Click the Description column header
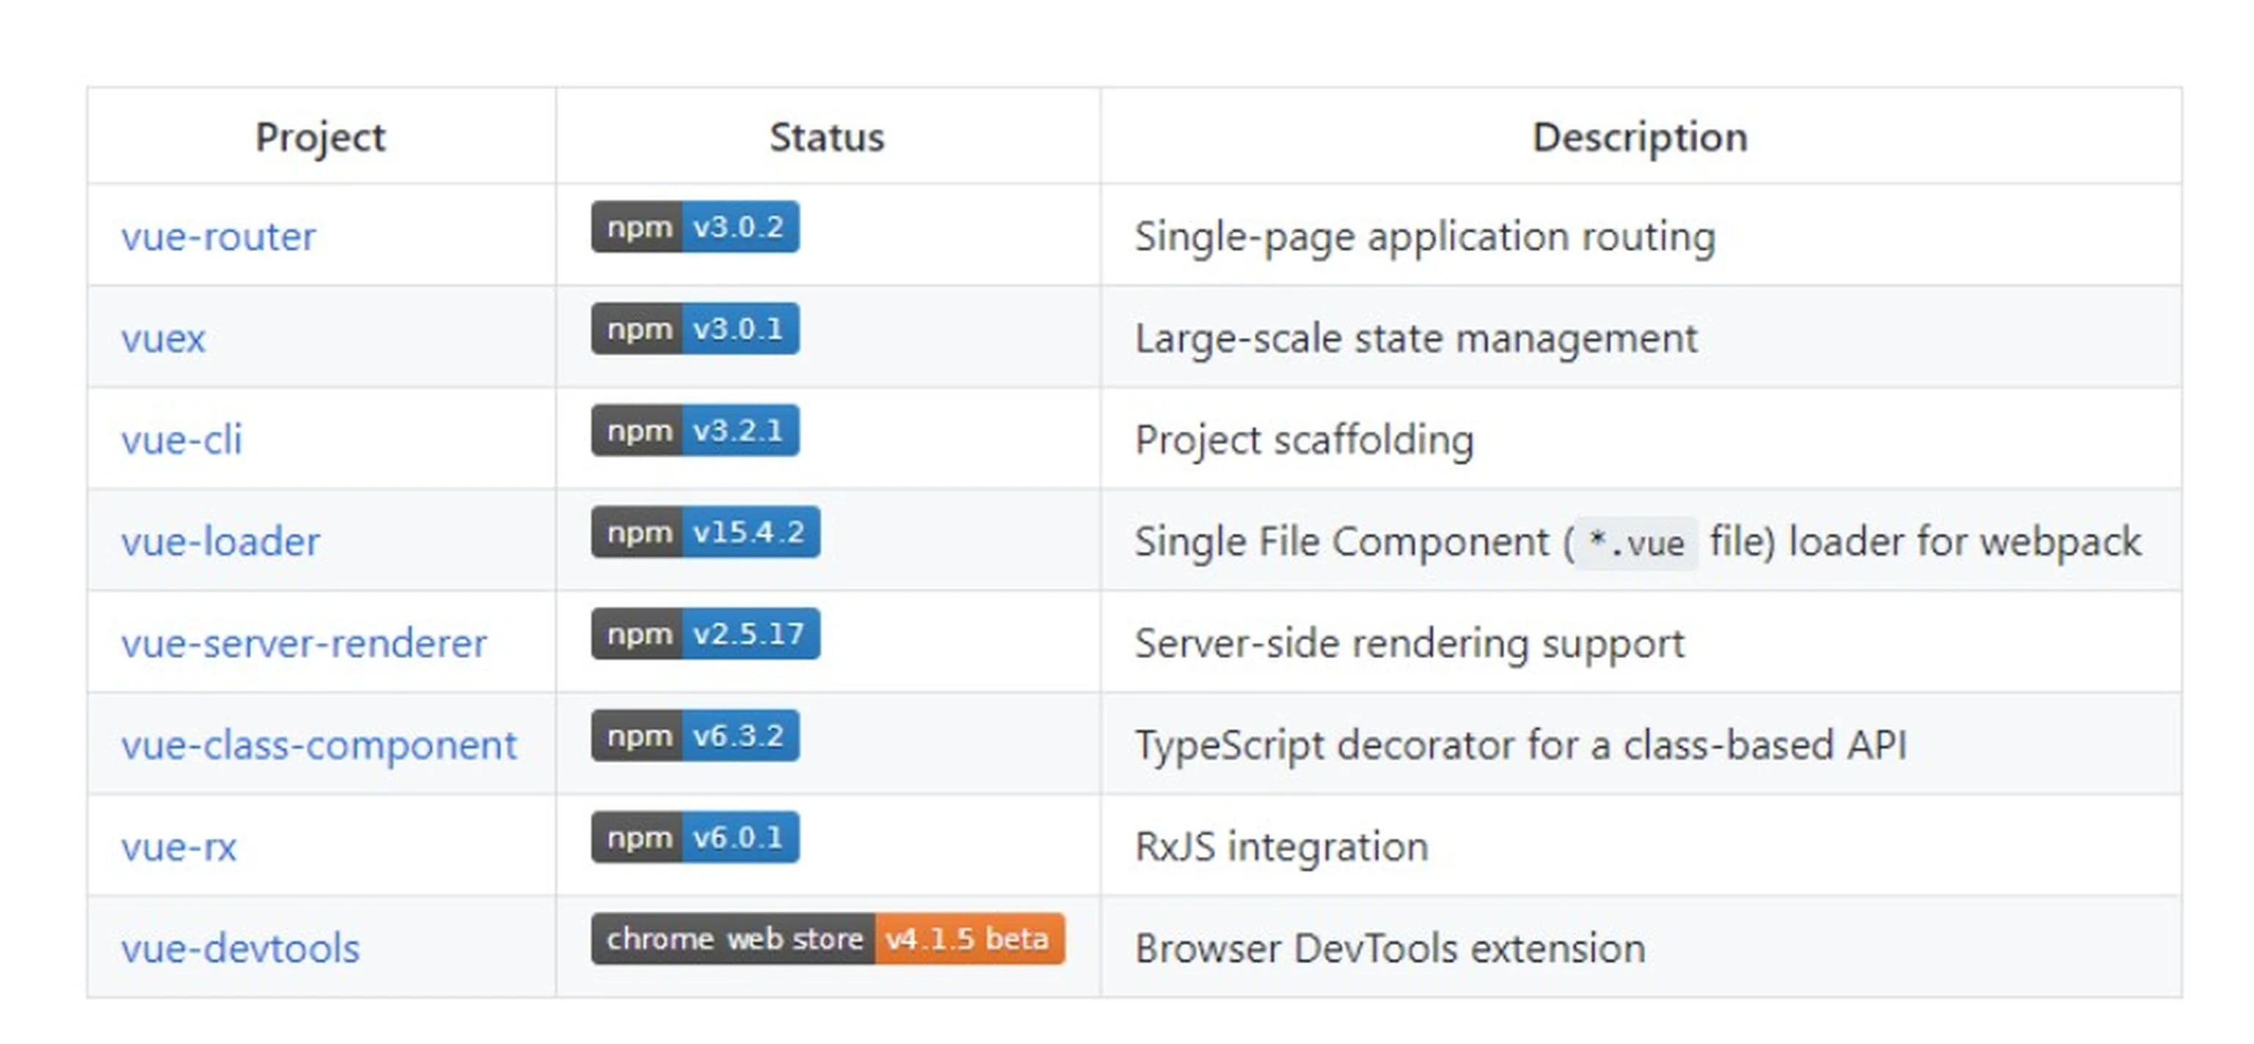This screenshot has width=2254, height=1044. coord(1640,137)
